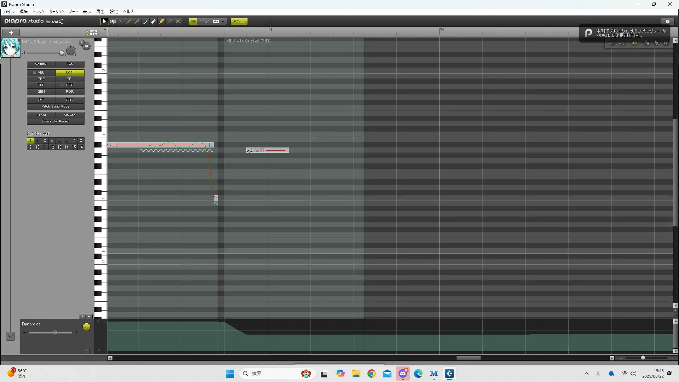Select the straight line tool

coord(137,22)
